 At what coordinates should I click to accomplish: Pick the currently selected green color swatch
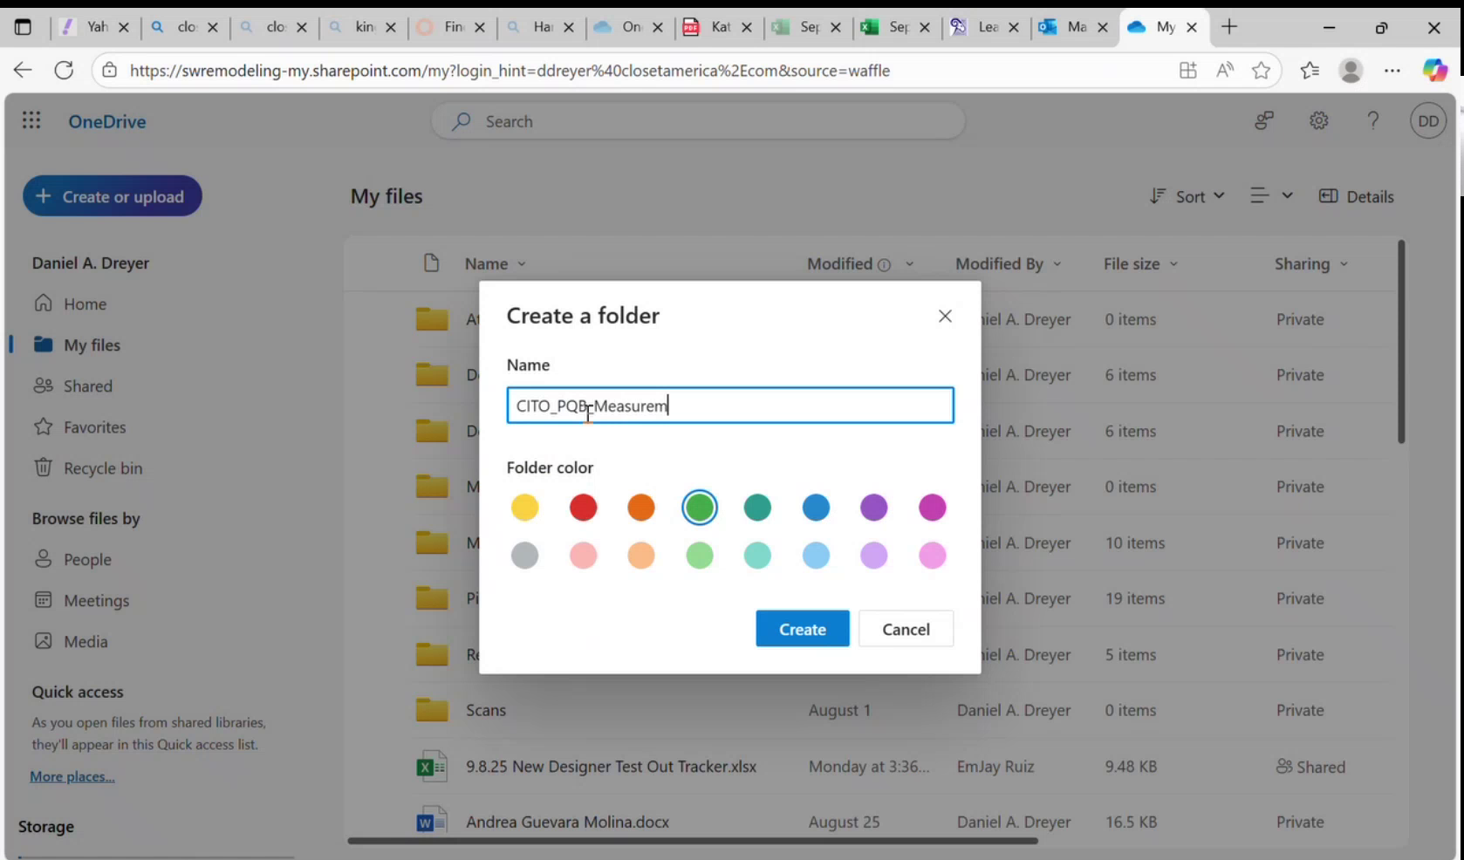pos(699,507)
